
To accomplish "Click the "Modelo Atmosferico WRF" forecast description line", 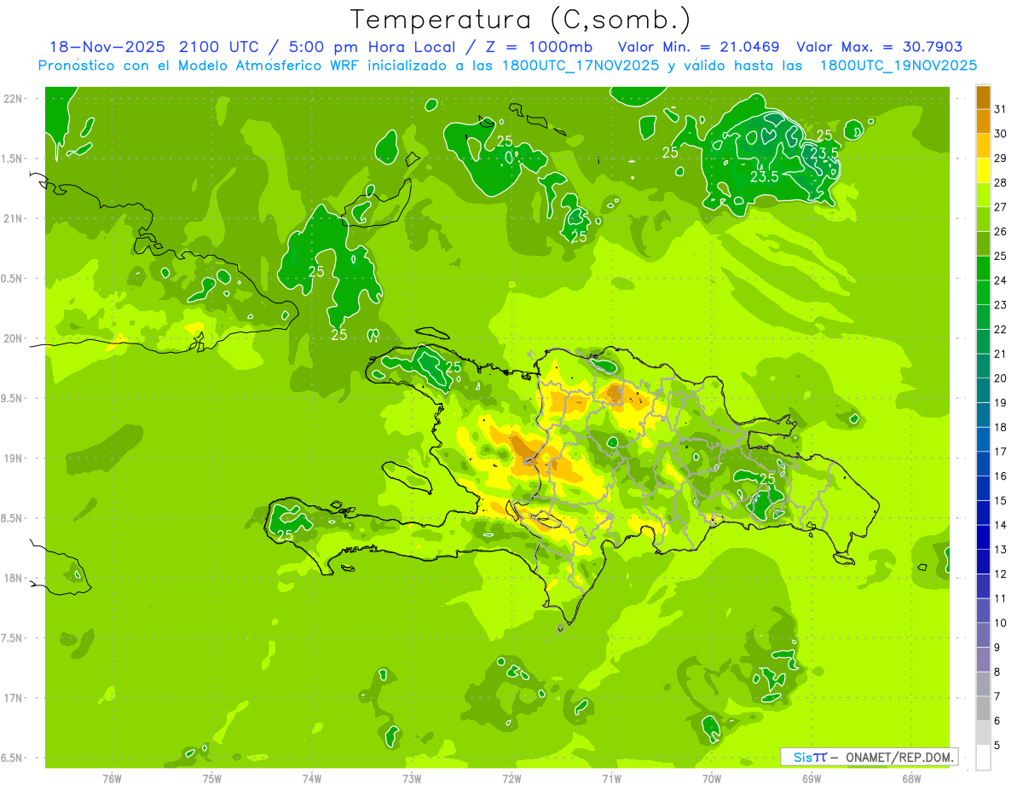I will pos(507,66).
